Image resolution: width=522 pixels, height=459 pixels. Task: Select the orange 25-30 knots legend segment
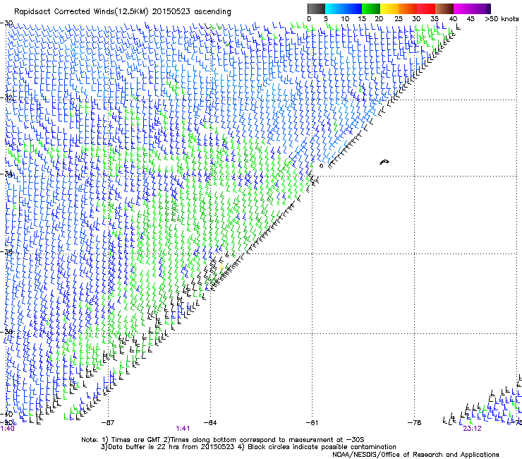click(x=408, y=8)
